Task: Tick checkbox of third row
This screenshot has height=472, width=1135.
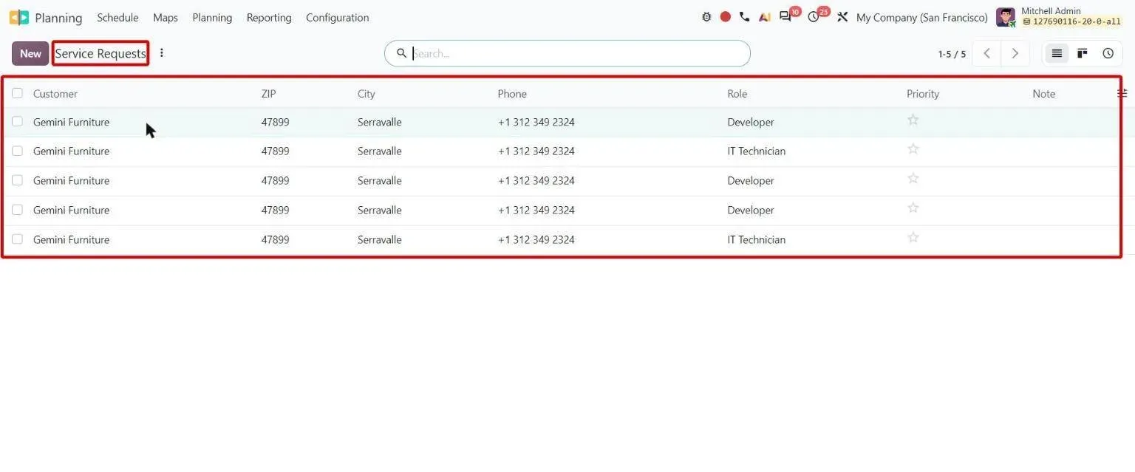Action: pyautogui.click(x=17, y=180)
